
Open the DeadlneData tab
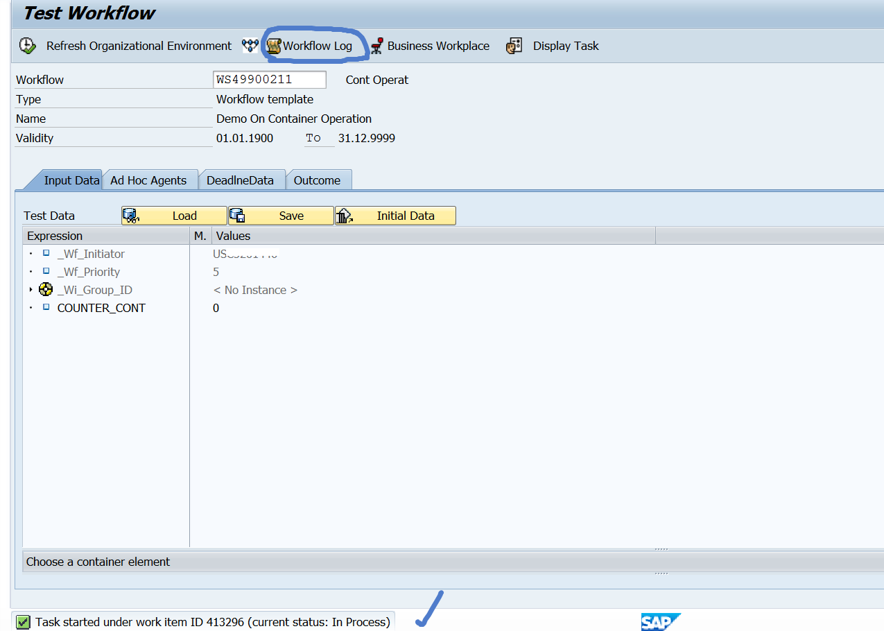[240, 180]
